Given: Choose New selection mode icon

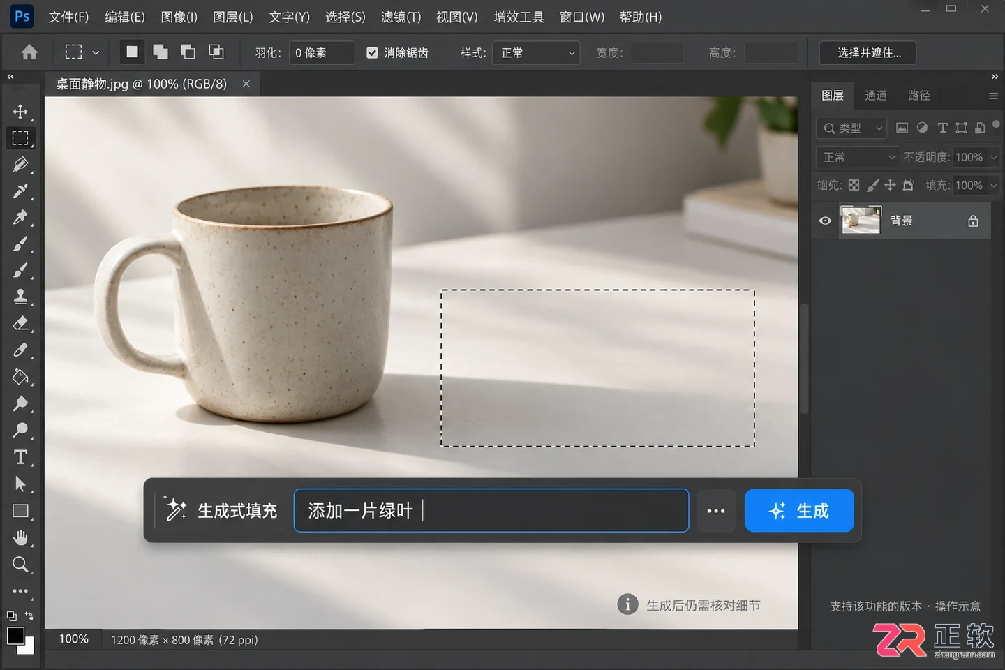Looking at the screenshot, I should tap(132, 52).
